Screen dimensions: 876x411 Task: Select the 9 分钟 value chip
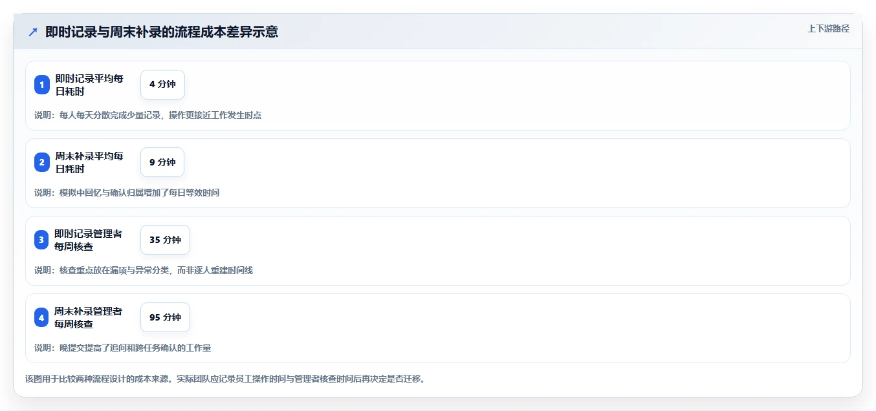pos(162,162)
